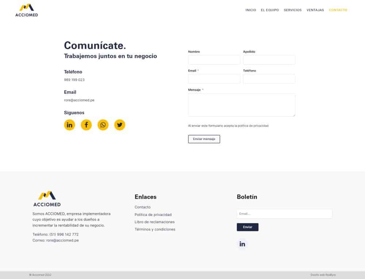Focus the Boletín email input field
Screen dimensions: 365x279
point(284,214)
